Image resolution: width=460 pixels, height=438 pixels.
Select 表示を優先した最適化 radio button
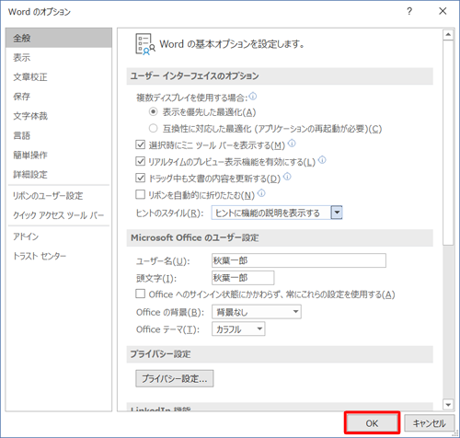pyautogui.click(x=154, y=112)
